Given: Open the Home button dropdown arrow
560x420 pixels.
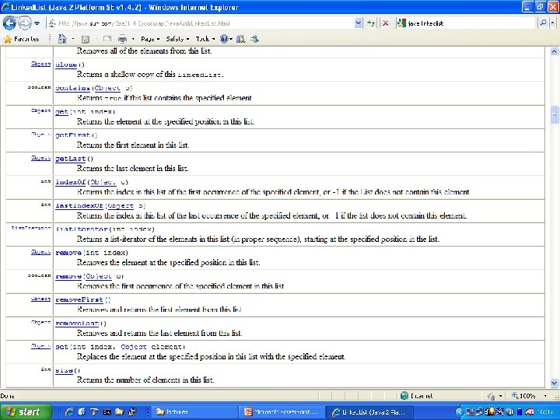Looking at the screenshot, I should 73,39.
